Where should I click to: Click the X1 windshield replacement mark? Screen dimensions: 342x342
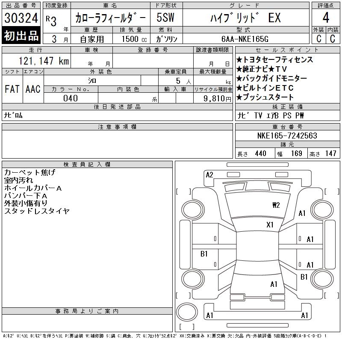tap(270, 225)
